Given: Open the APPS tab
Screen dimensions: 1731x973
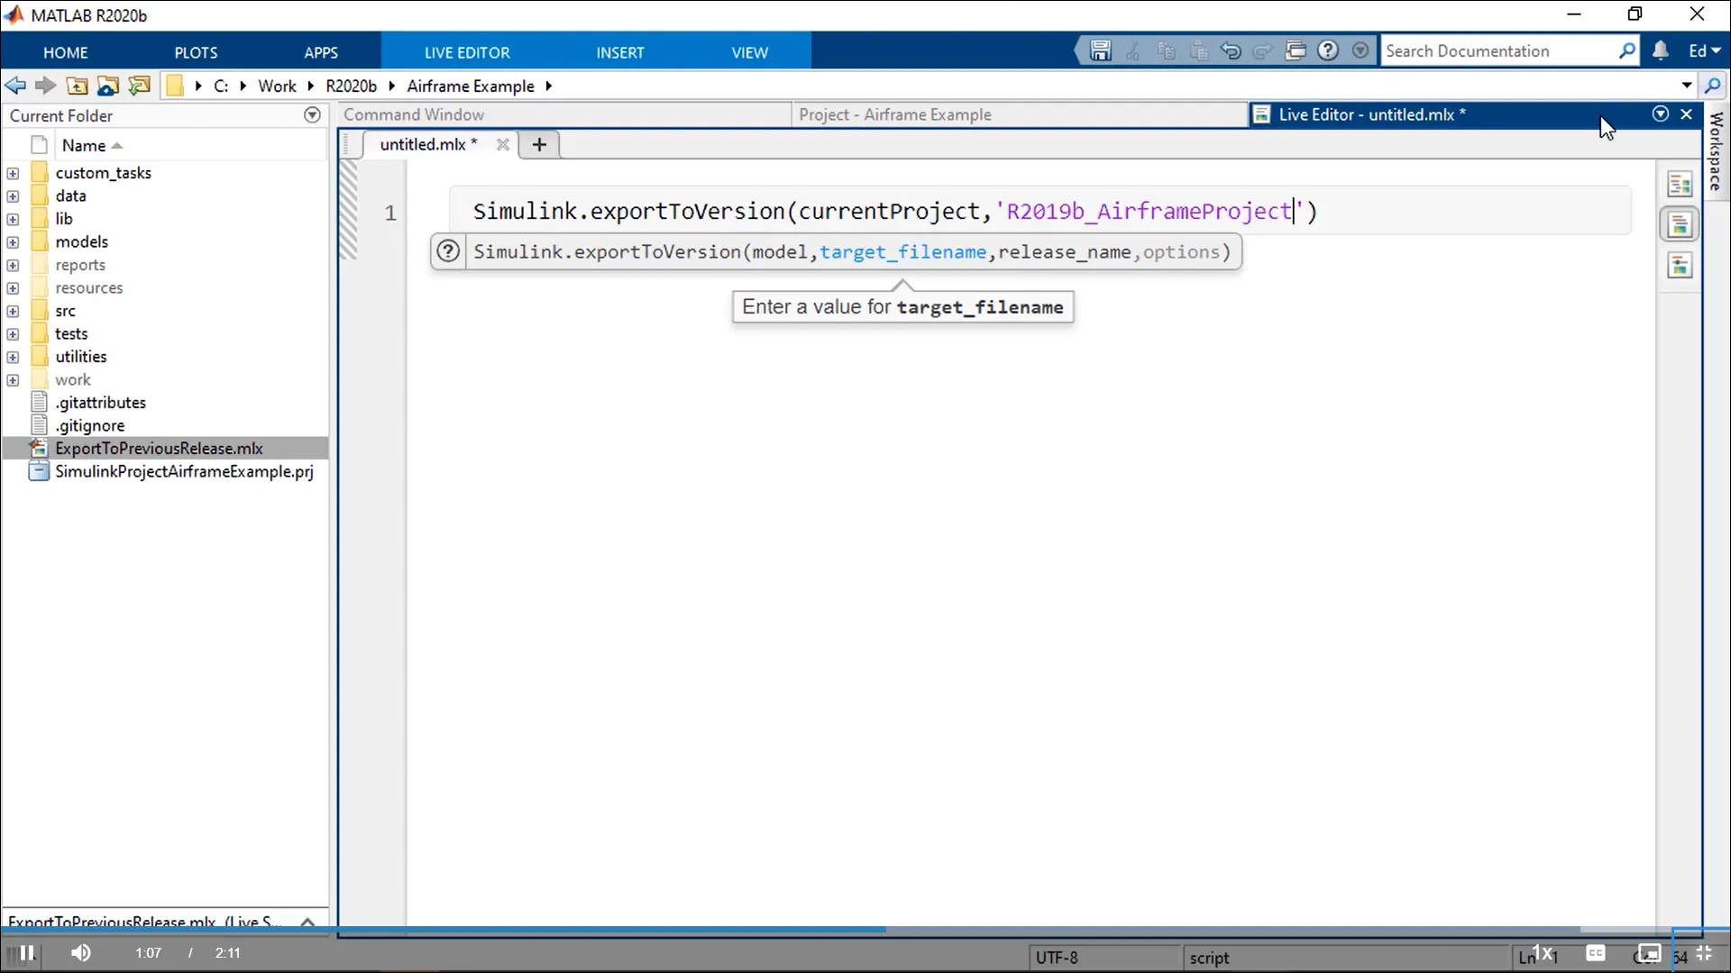Looking at the screenshot, I should tap(321, 51).
